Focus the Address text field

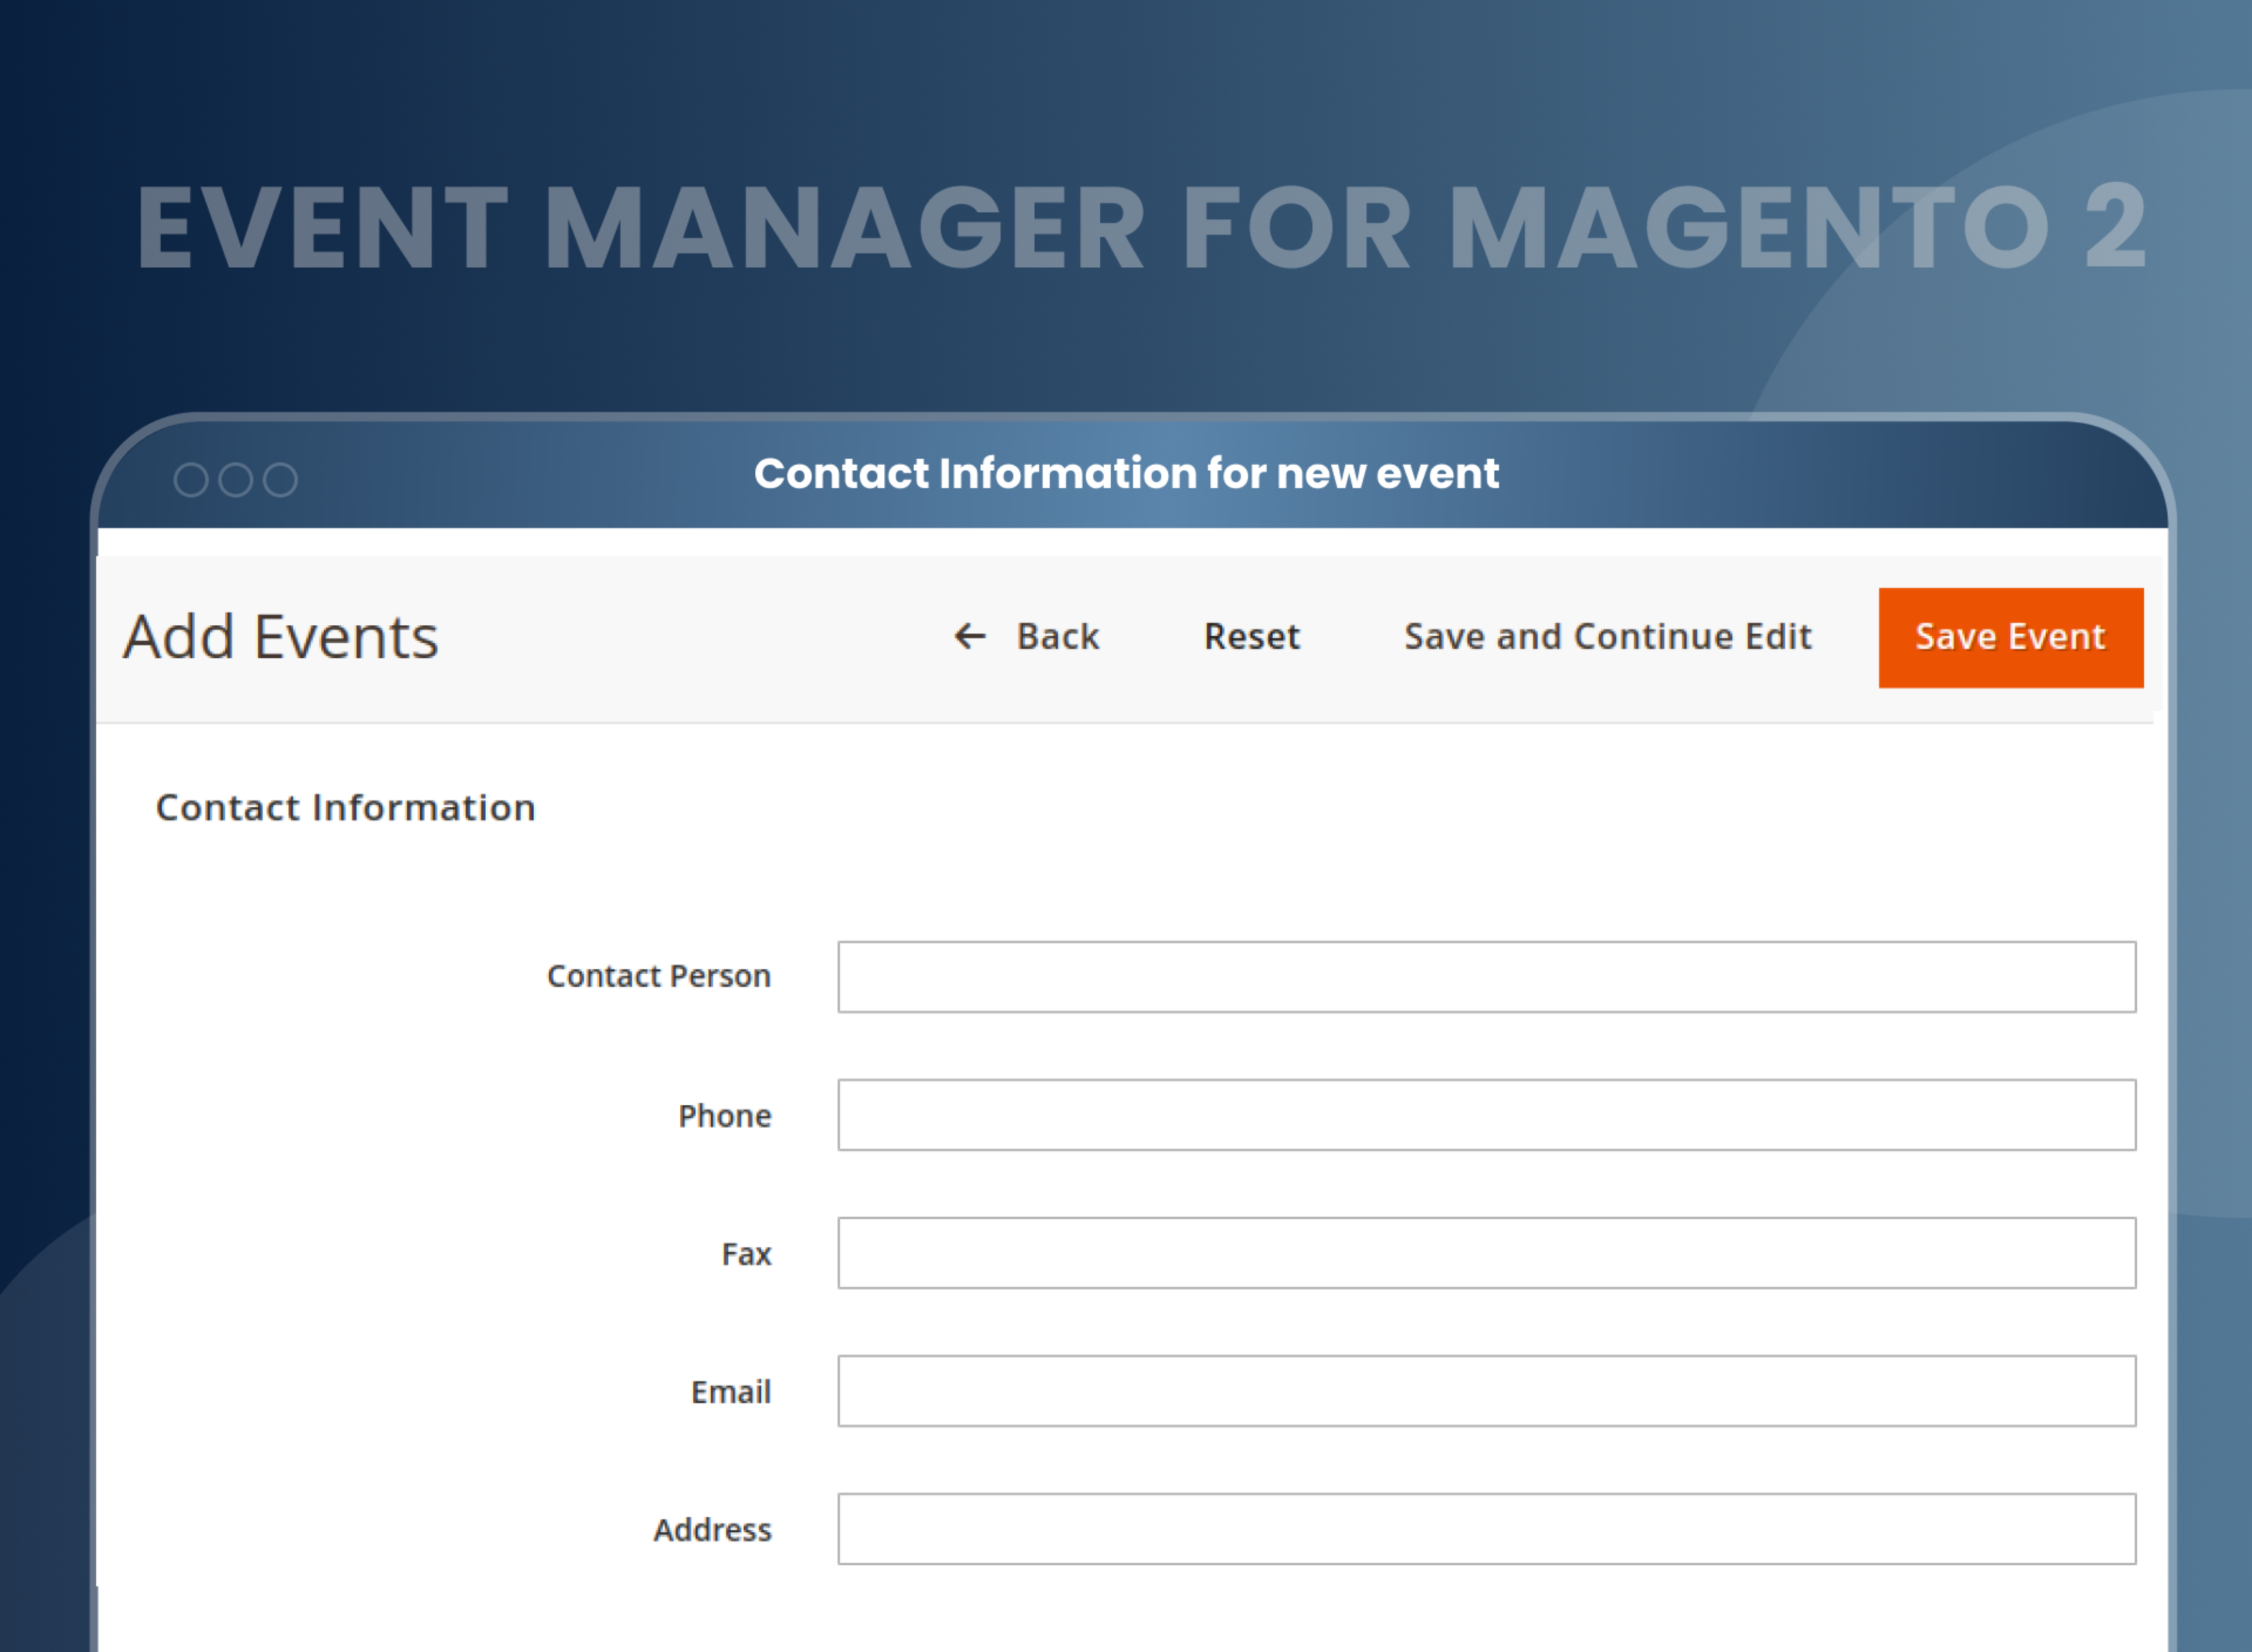[1486, 1529]
